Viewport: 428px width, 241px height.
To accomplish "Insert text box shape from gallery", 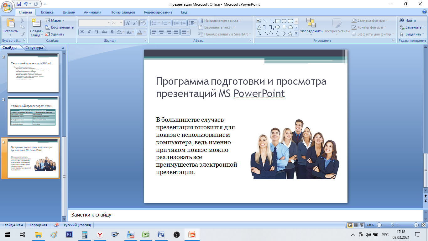I will pyautogui.click(x=259, y=21).
